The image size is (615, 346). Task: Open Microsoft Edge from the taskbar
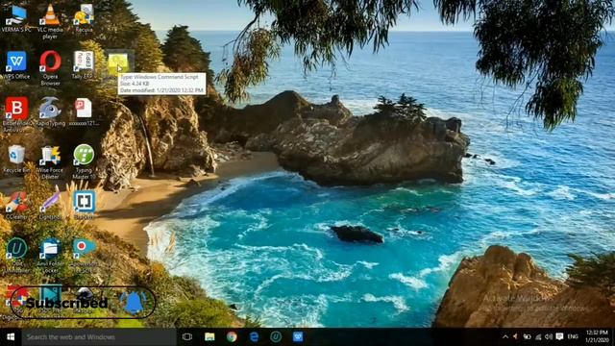click(x=254, y=336)
